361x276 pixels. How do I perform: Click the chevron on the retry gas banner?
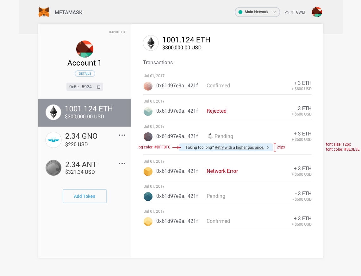click(x=268, y=147)
